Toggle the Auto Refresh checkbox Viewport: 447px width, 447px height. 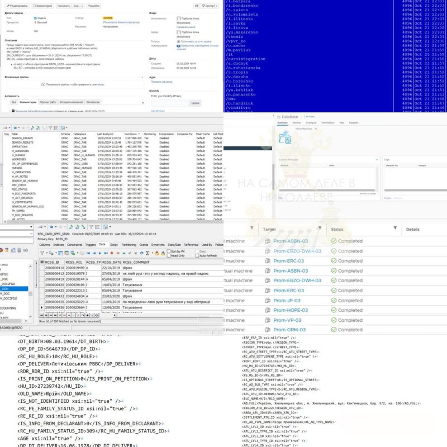coord(197,256)
